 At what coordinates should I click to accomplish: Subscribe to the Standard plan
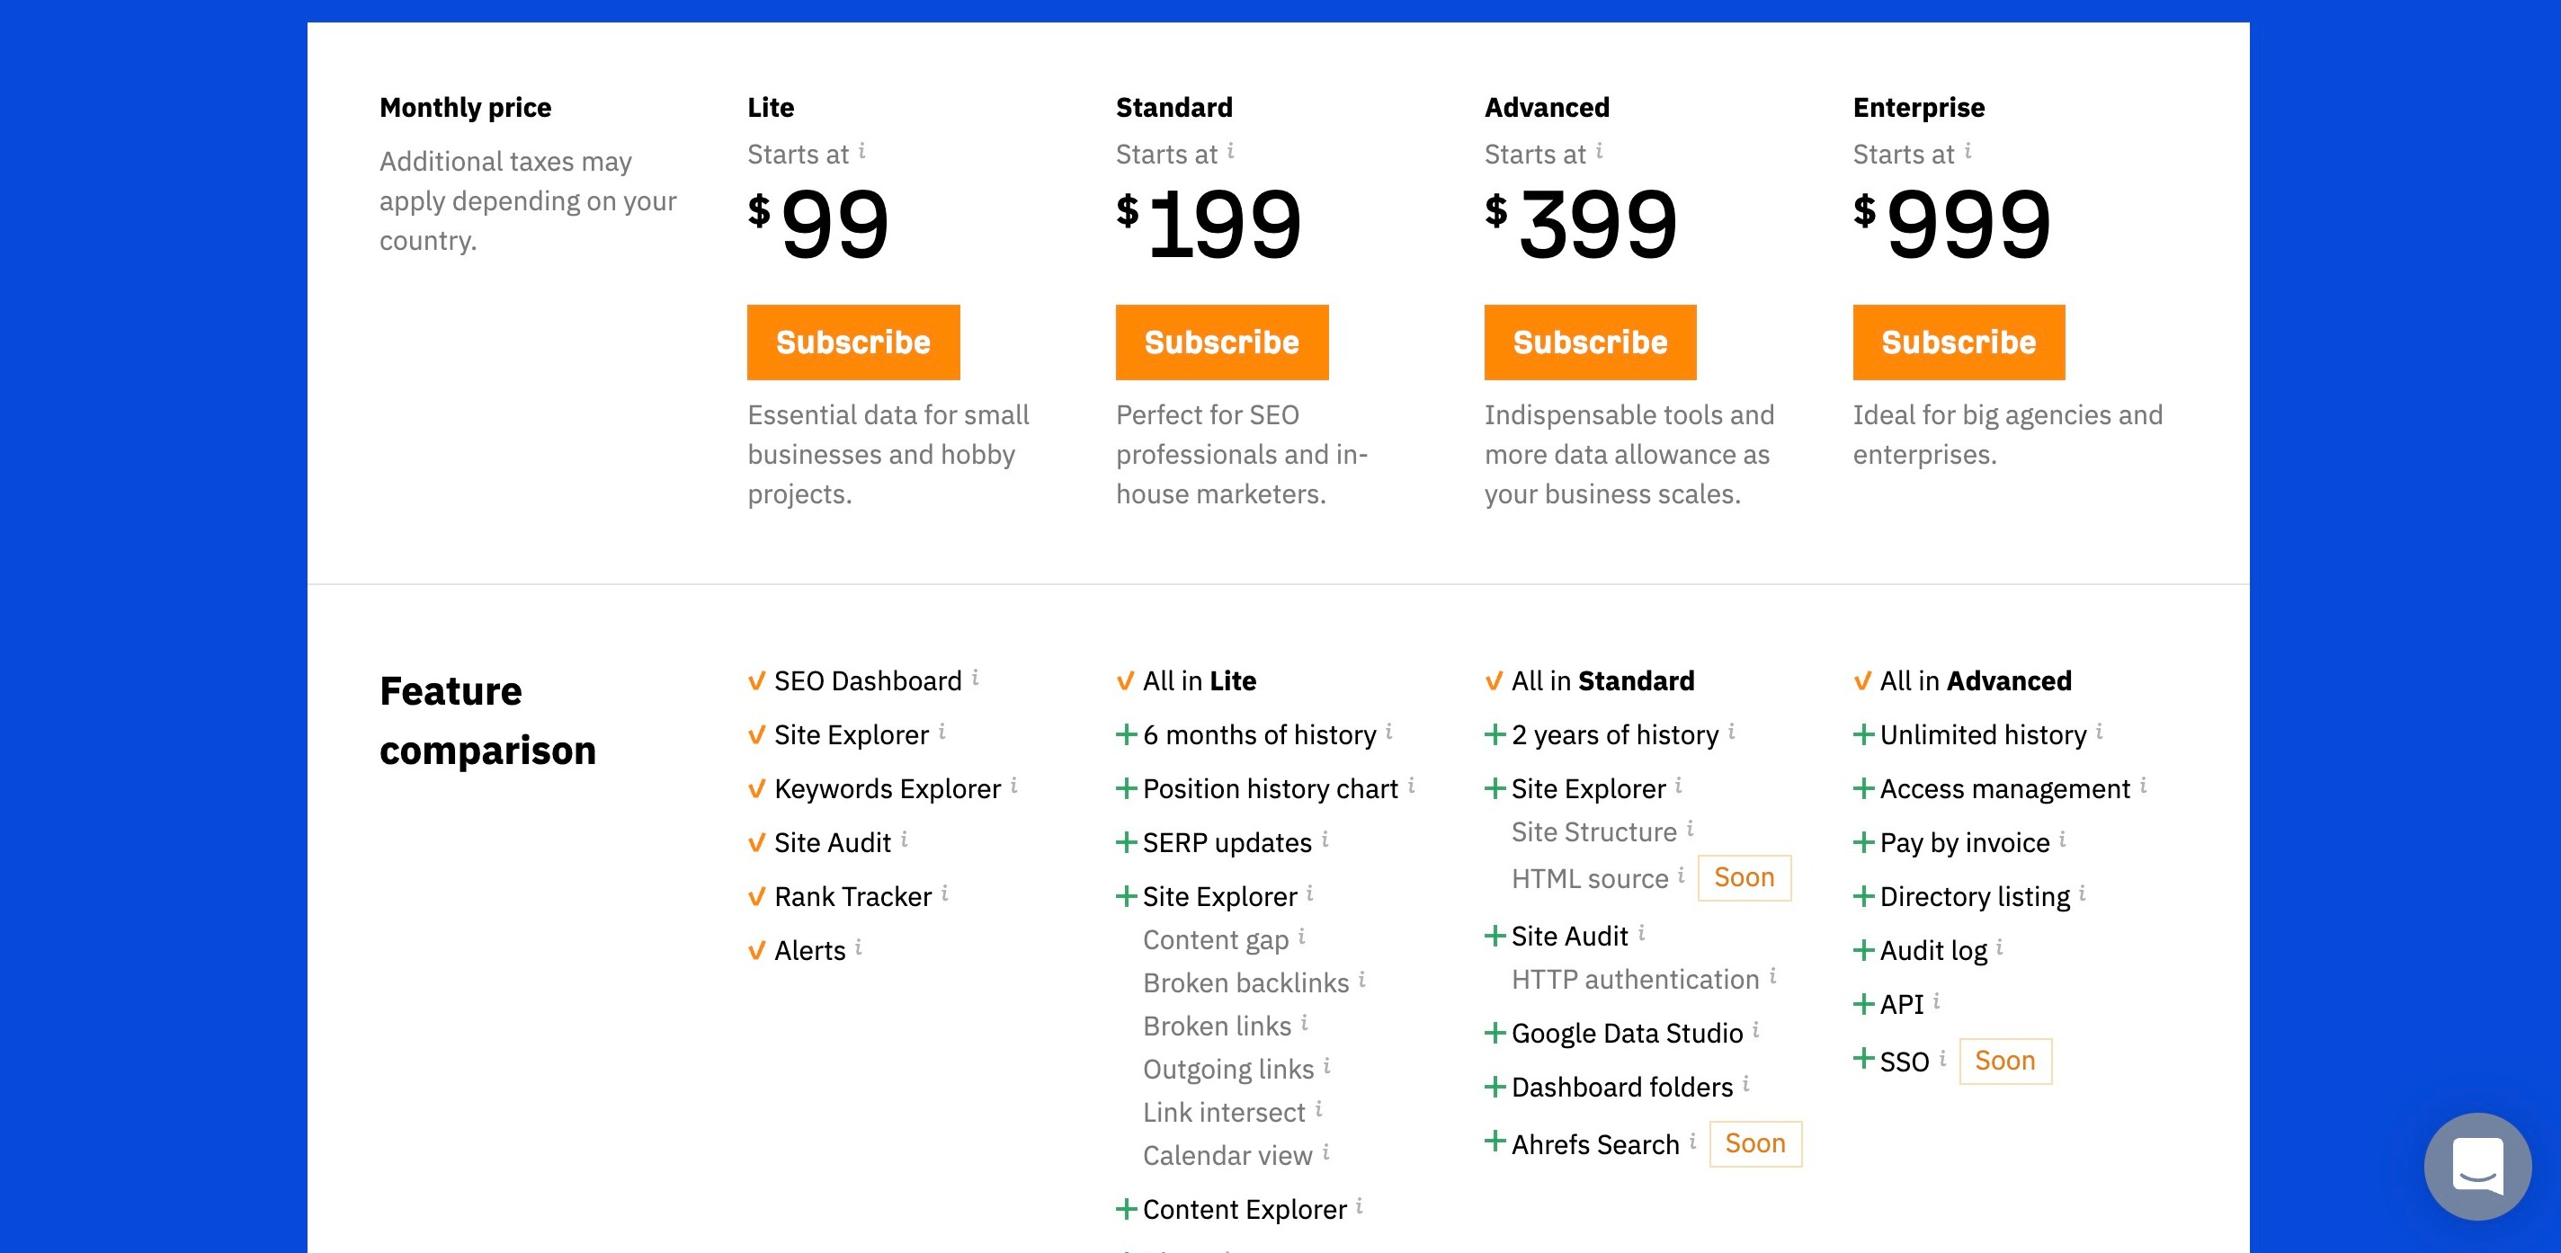(x=1222, y=342)
